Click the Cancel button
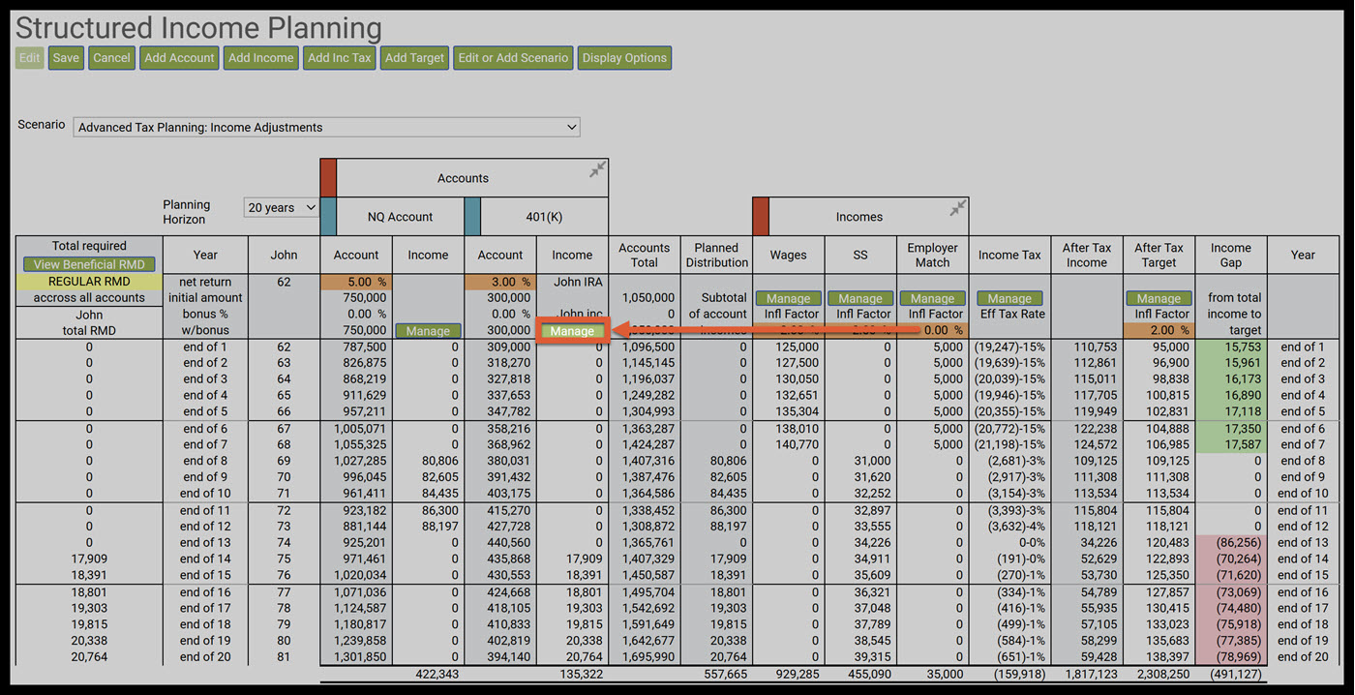The image size is (1355, 695). [x=111, y=58]
